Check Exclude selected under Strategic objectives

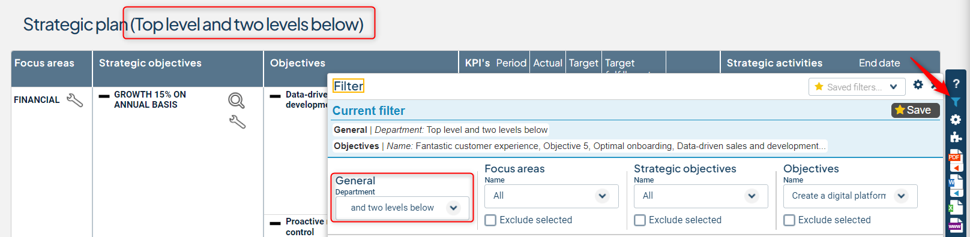[640, 220]
